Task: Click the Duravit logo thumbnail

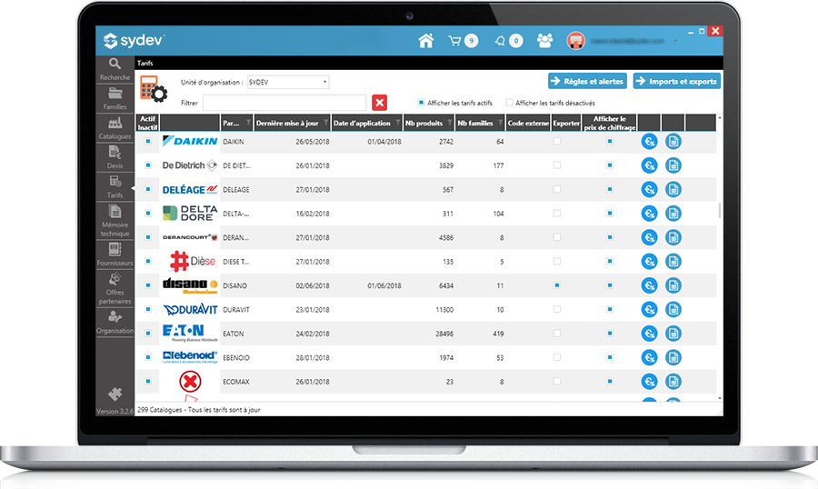Action: tap(190, 309)
